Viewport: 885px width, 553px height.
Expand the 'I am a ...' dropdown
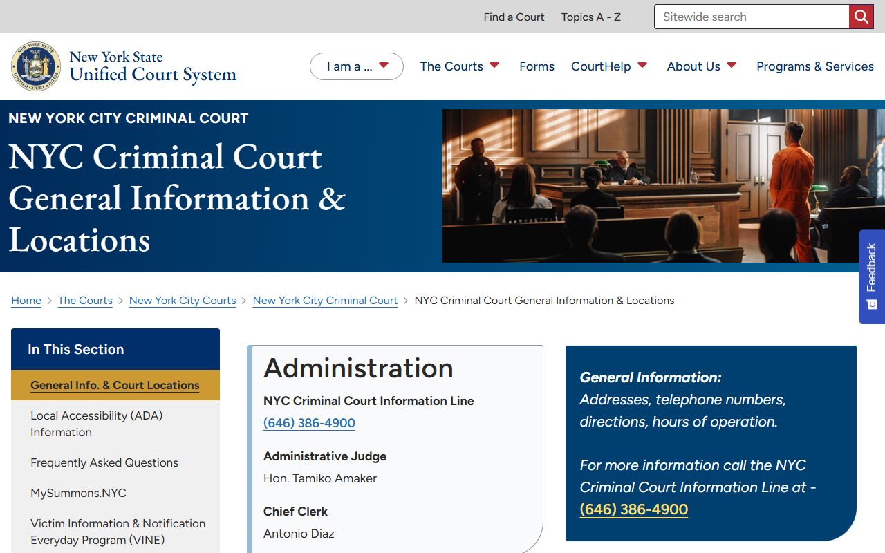pyautogui.click(x=357, y=66)
